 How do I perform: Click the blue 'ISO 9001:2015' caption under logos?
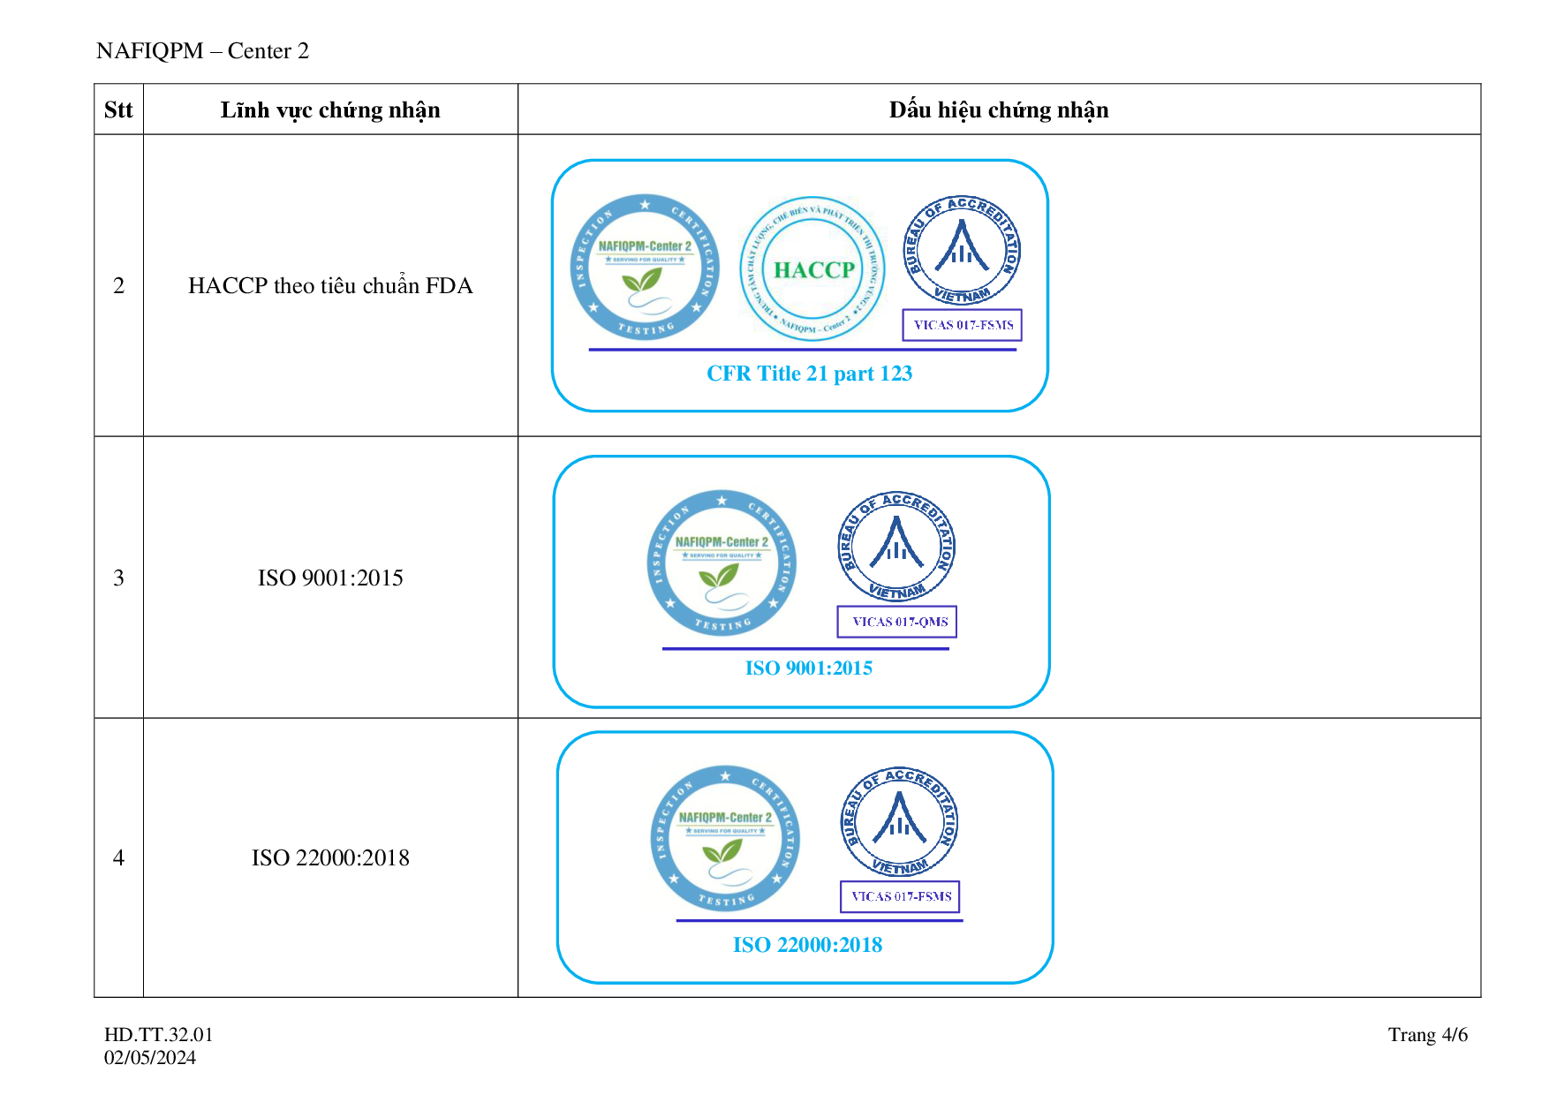(x=809, y=668)
